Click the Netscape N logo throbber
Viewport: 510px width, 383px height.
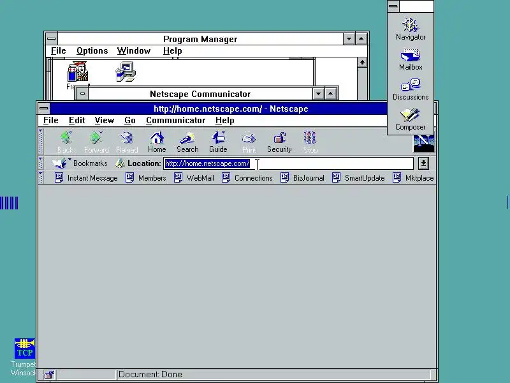[x=423, y=144]
